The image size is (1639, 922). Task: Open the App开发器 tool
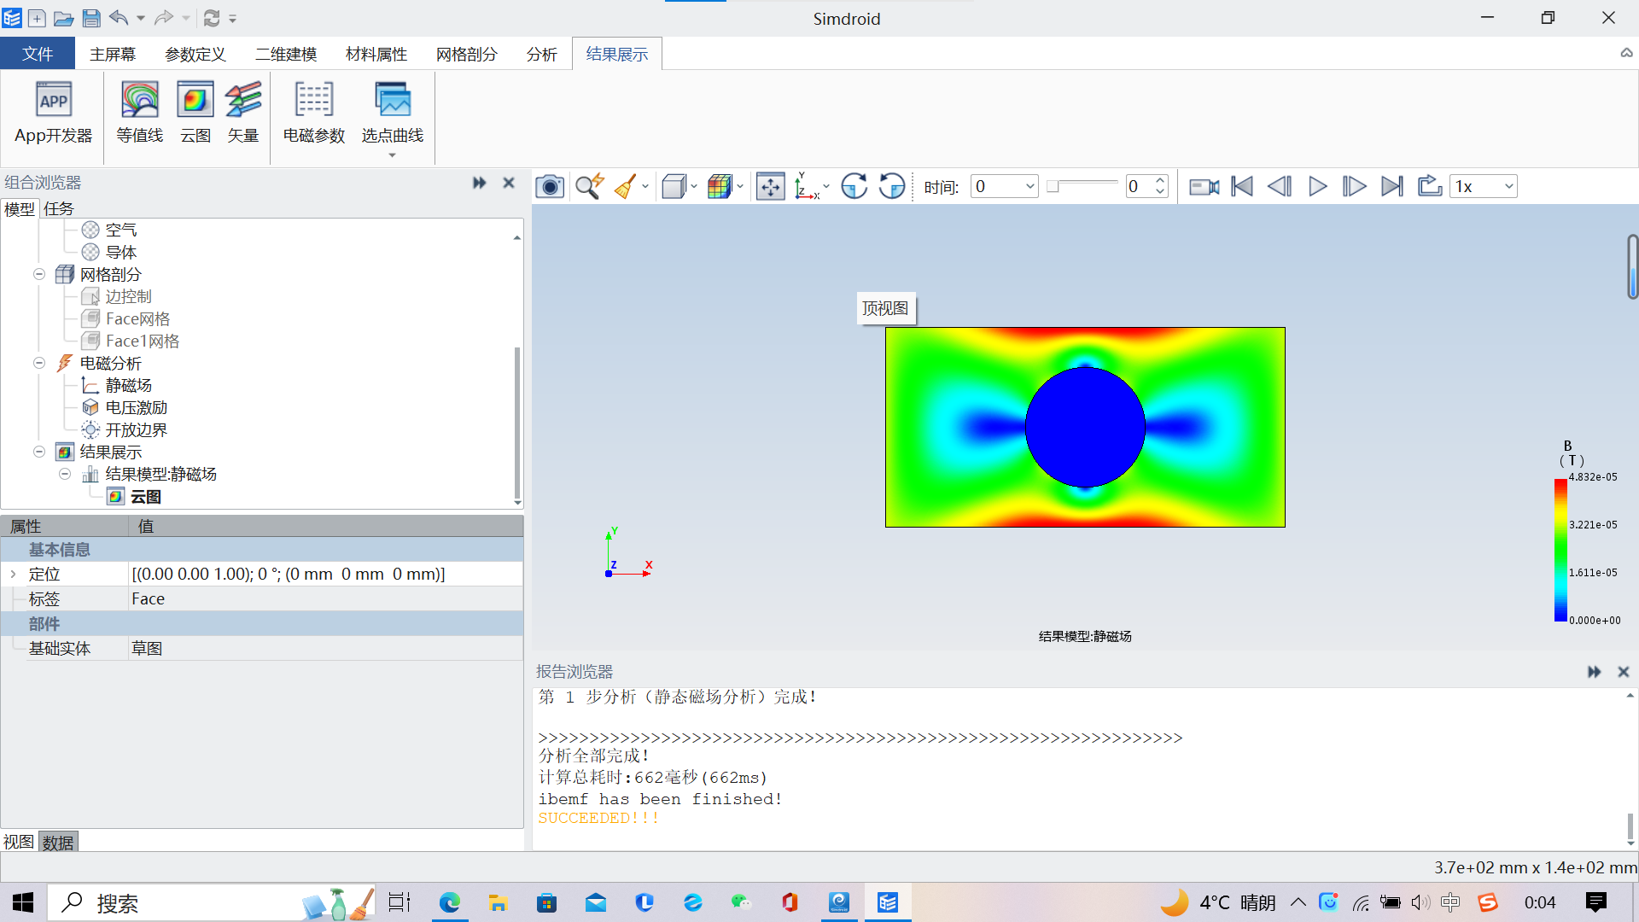pyautogui.click(x=53, y=114)
